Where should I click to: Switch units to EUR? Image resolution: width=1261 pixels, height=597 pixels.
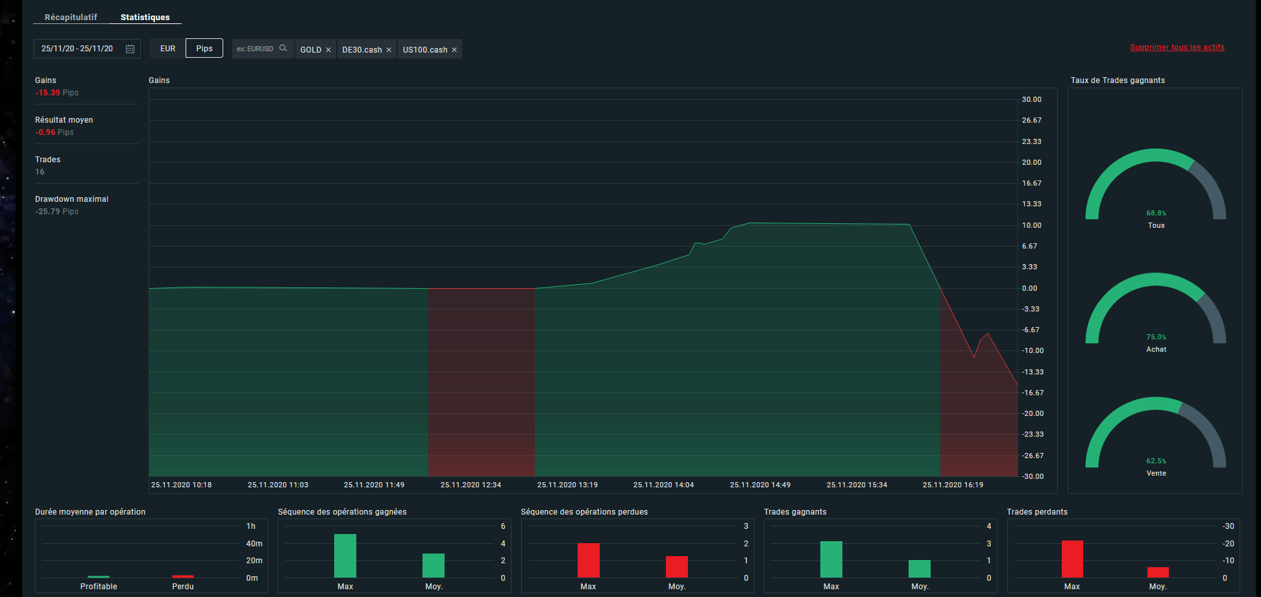pyautogui.click(x=167, y=49)
